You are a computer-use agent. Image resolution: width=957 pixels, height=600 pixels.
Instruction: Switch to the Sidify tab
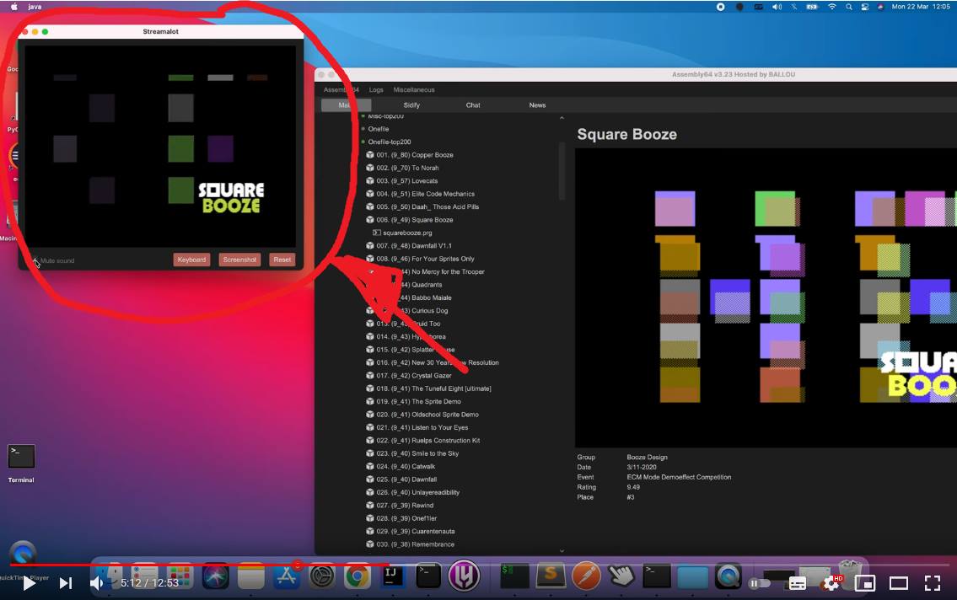pos(411,104)
